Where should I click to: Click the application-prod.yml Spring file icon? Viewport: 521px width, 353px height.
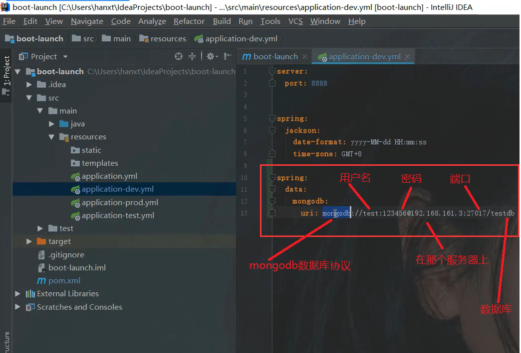point(75,203)
